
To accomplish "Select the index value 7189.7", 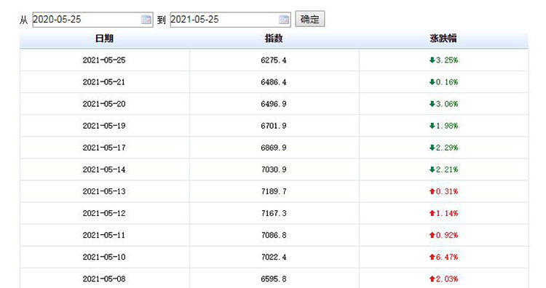I will pos(274,191).
